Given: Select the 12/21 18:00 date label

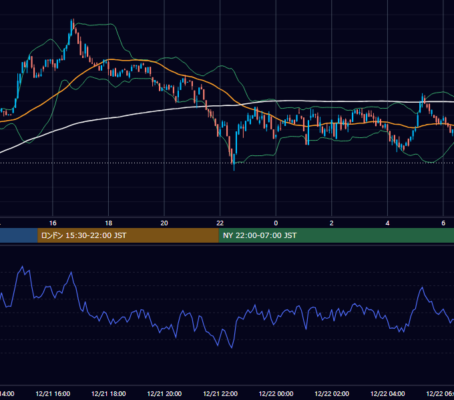Looking at the screenshot, I should point(109,393).
